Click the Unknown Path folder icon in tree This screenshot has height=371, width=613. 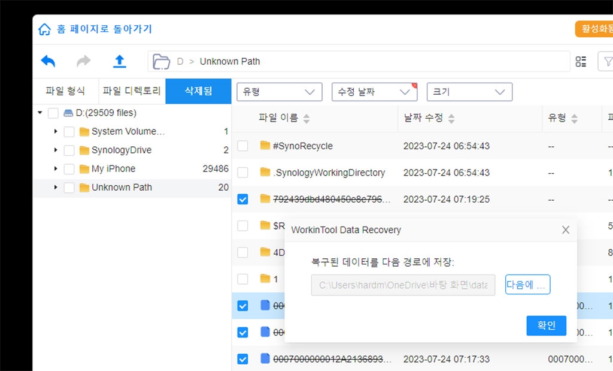coord(84,188)
